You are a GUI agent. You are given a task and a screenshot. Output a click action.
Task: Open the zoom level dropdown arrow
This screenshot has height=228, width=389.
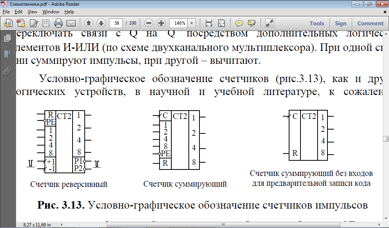(x=192, y=23)
